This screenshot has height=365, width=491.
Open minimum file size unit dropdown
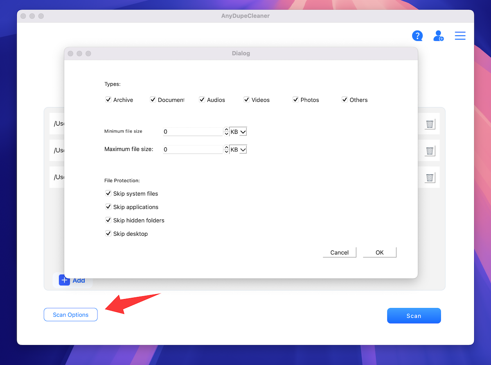pyautogui.click(x=238, y=132)
